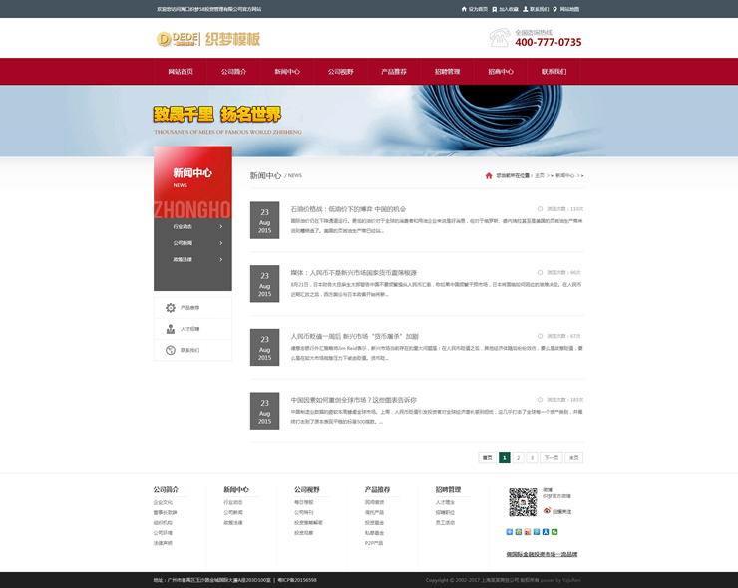This screenshot has width=738, height=588.
Task: Open 招商中心 in the navigation bar
Action: tap(501, 72)
